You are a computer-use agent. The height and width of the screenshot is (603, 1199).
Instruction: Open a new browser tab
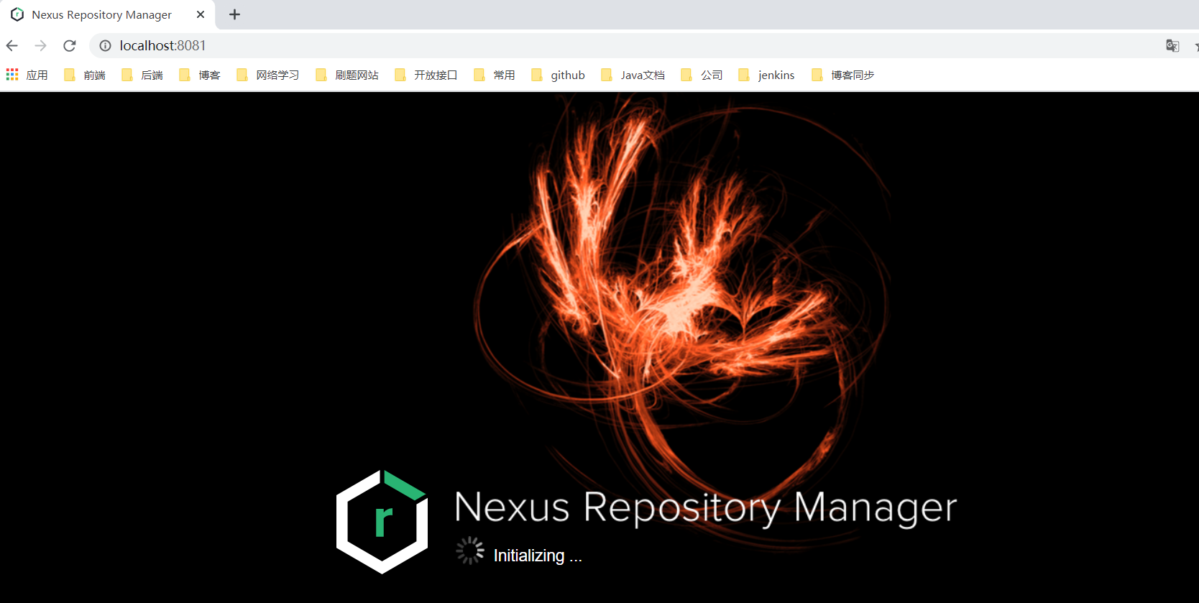(234, 14)
